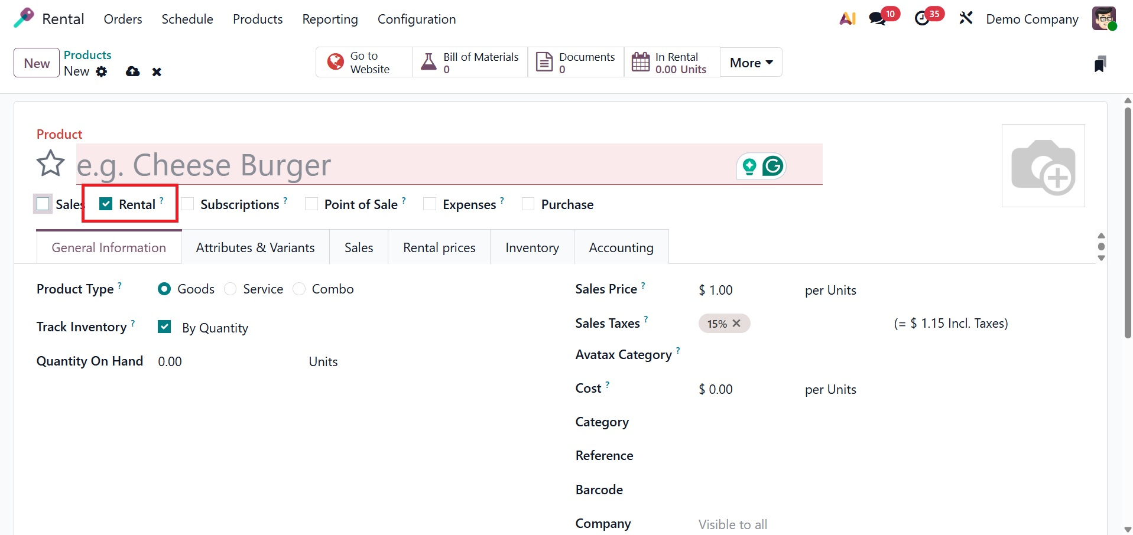Click the product name input field
This screenshot has width=1133, height=535.
pyautogui.click(x=402, y=165)
